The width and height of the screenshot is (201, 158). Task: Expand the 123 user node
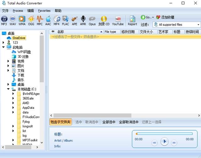[x=3, y=43]
